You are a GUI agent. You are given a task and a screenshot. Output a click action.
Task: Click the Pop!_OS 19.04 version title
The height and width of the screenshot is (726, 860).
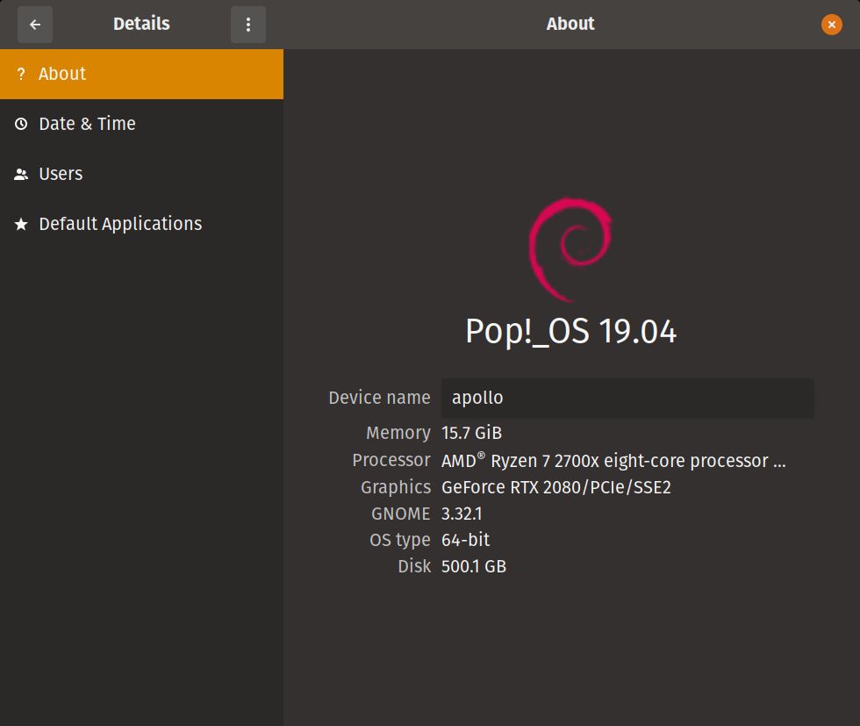click(x=570, y=332)
